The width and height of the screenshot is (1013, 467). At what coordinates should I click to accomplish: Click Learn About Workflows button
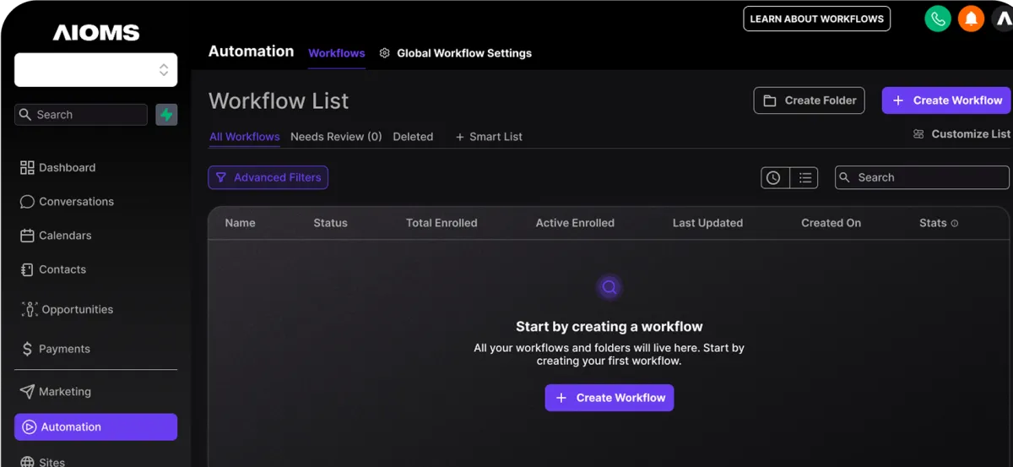(817, 19)
